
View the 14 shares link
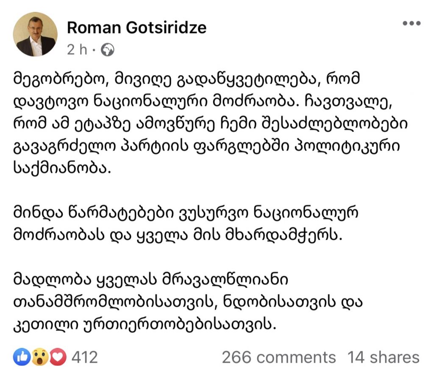click(384, 357)
